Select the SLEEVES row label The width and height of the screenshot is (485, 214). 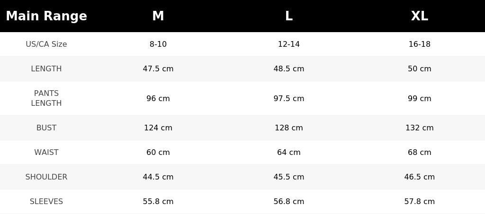click(x=46, y=201)
